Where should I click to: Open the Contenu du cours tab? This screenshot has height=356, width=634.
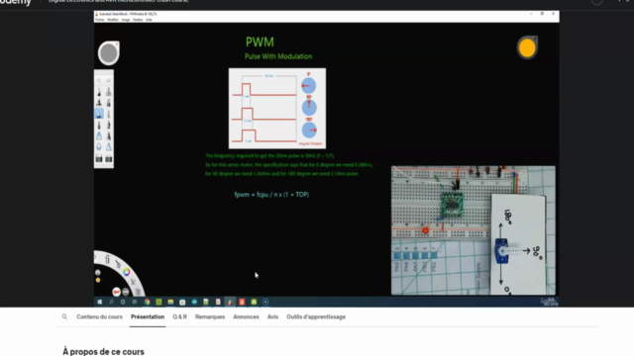[99, 316]
